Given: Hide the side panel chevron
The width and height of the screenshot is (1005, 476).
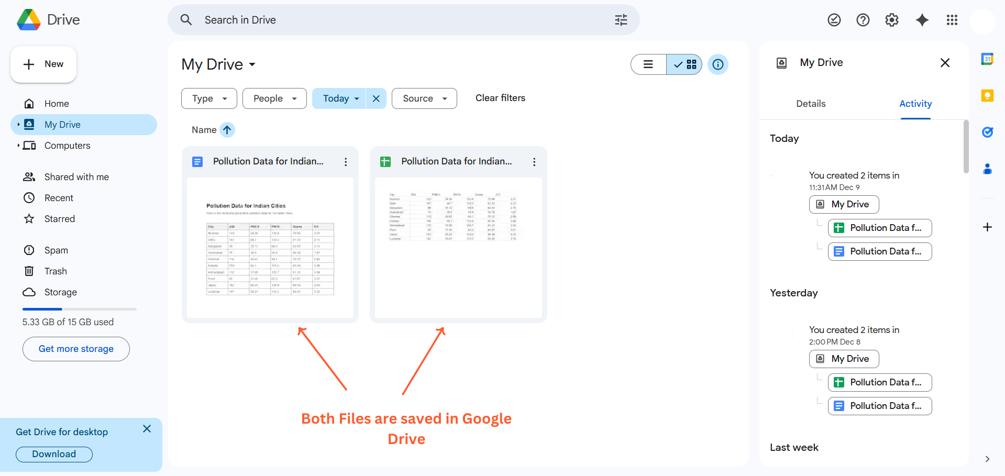Looking at the screenshot, I should (x=987, y=459).
